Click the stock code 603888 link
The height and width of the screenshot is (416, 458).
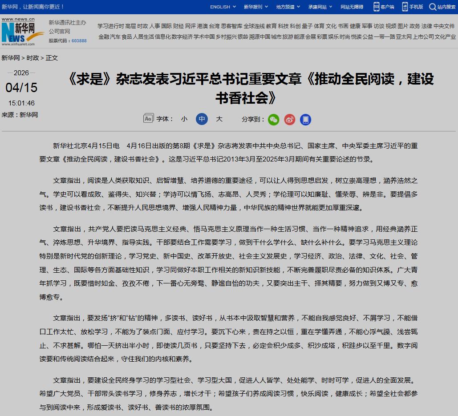[79, 40]
